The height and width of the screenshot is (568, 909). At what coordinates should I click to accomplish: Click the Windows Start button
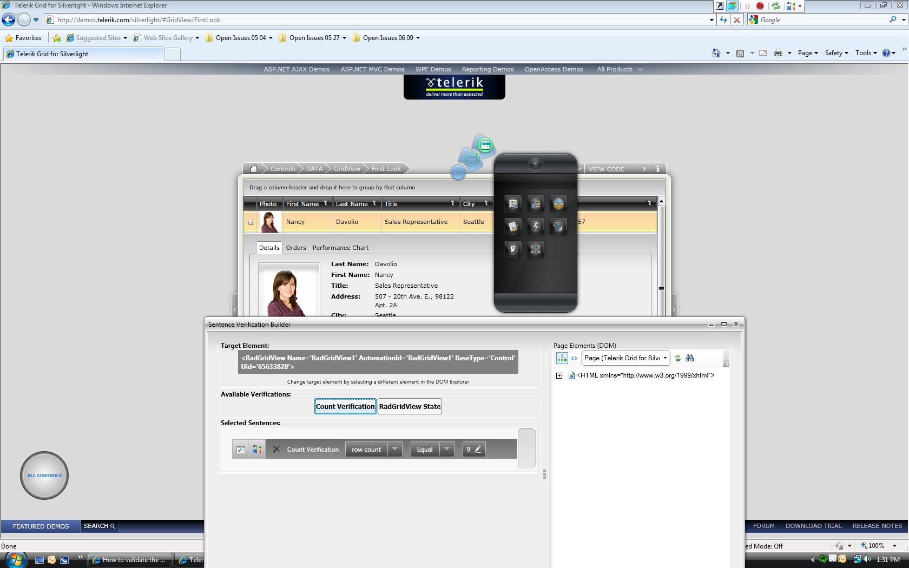(15, 559)
